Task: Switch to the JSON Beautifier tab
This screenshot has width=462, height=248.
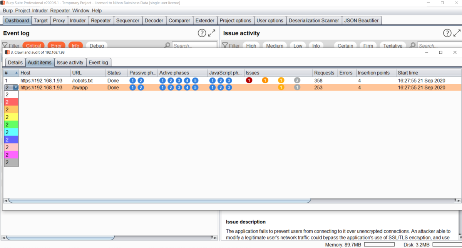Action: coord(362,20)
